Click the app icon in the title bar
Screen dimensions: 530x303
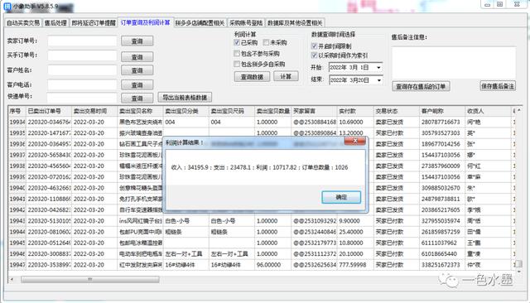[x=7, y=6]
